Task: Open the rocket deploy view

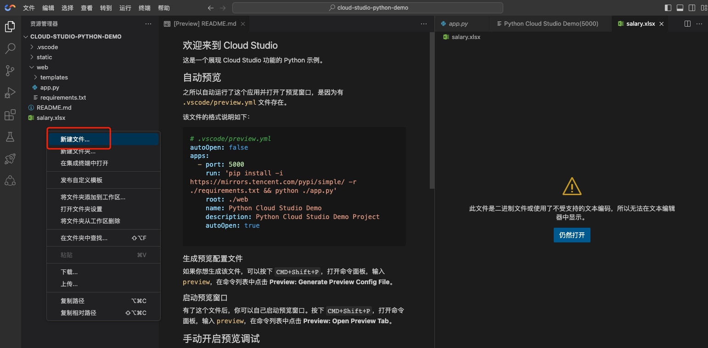Action: (x=10, y=159)
